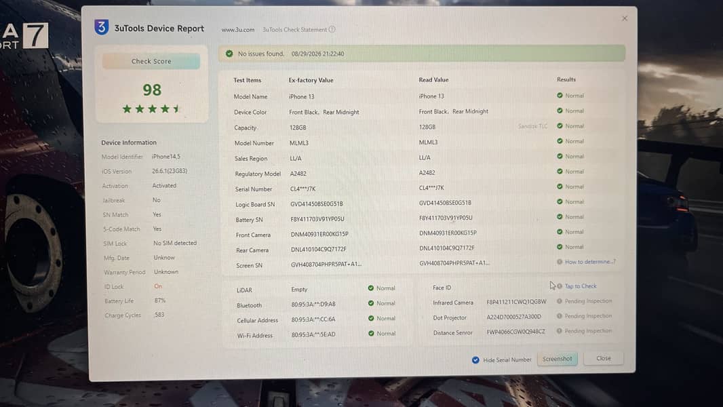This screenshot has height=407, width=723.
Task: Click the Normal status icon for Regulatory Model
Action: pyautogui.click(x=560, y=172)
